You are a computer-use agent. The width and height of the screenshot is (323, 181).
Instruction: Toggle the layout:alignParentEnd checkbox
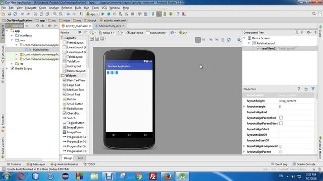coord(281,118)
